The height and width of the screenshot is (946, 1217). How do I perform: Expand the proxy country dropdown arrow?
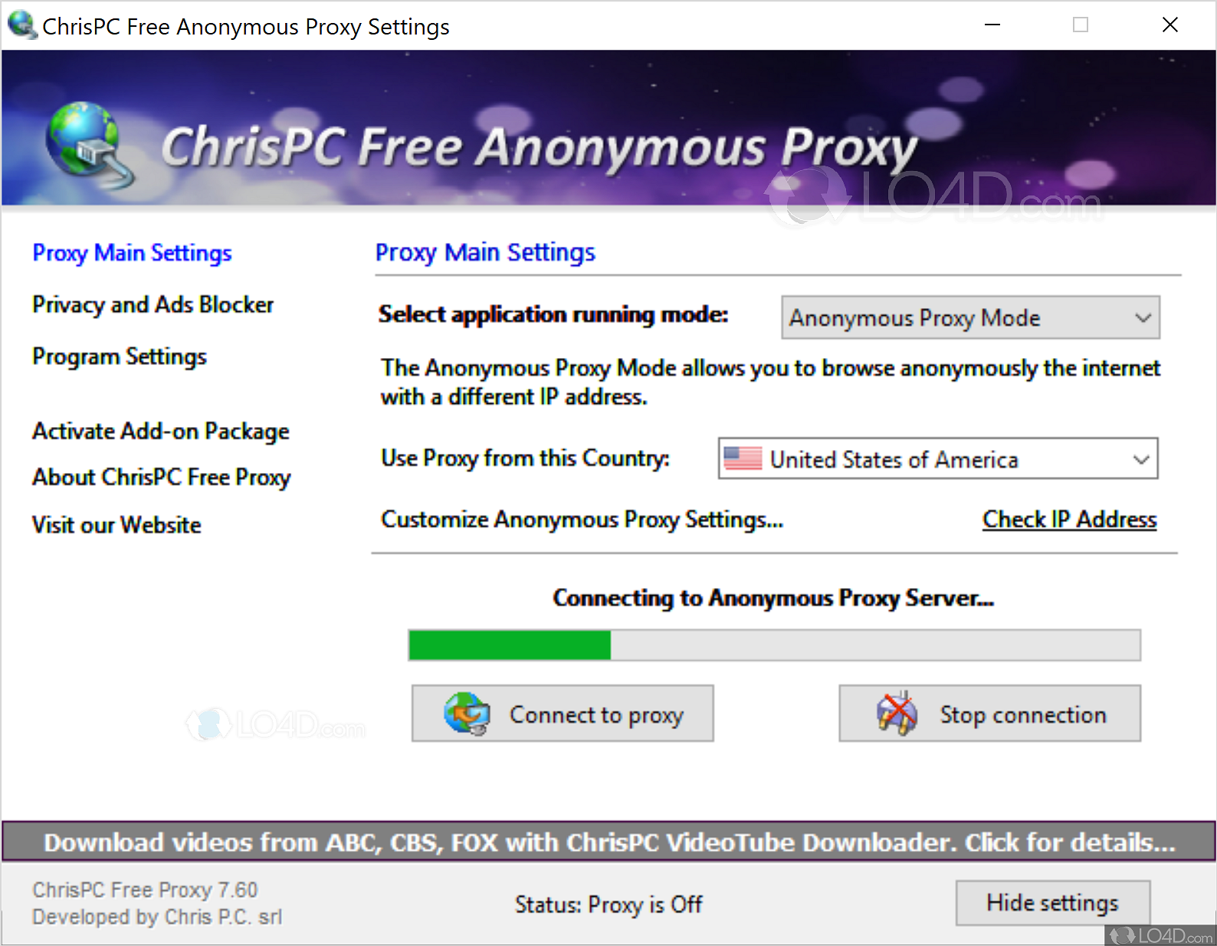[1141, 459]
